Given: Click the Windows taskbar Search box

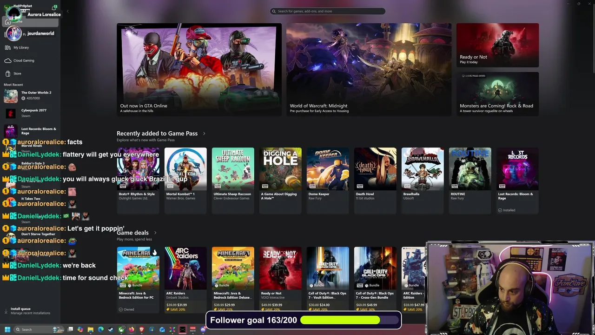Looking at the screenshot, I should click(x=39, y=329).
